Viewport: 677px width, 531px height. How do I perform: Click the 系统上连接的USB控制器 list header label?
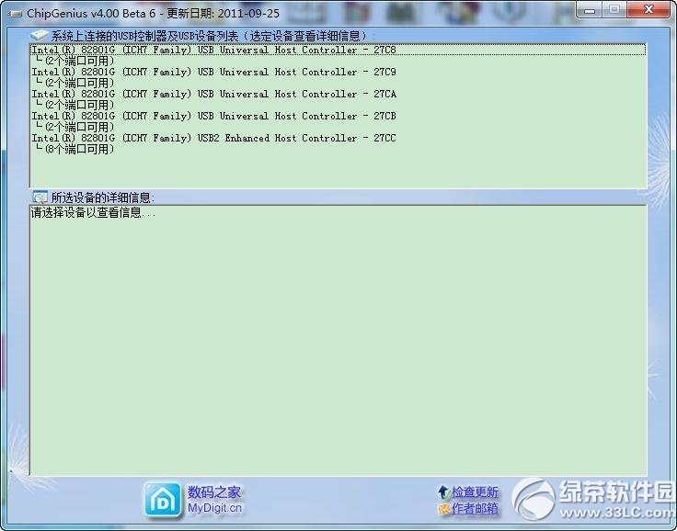pyautogui.click(x=212, y=36)
